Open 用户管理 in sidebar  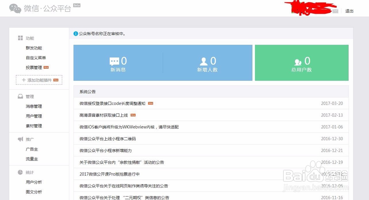34,116
